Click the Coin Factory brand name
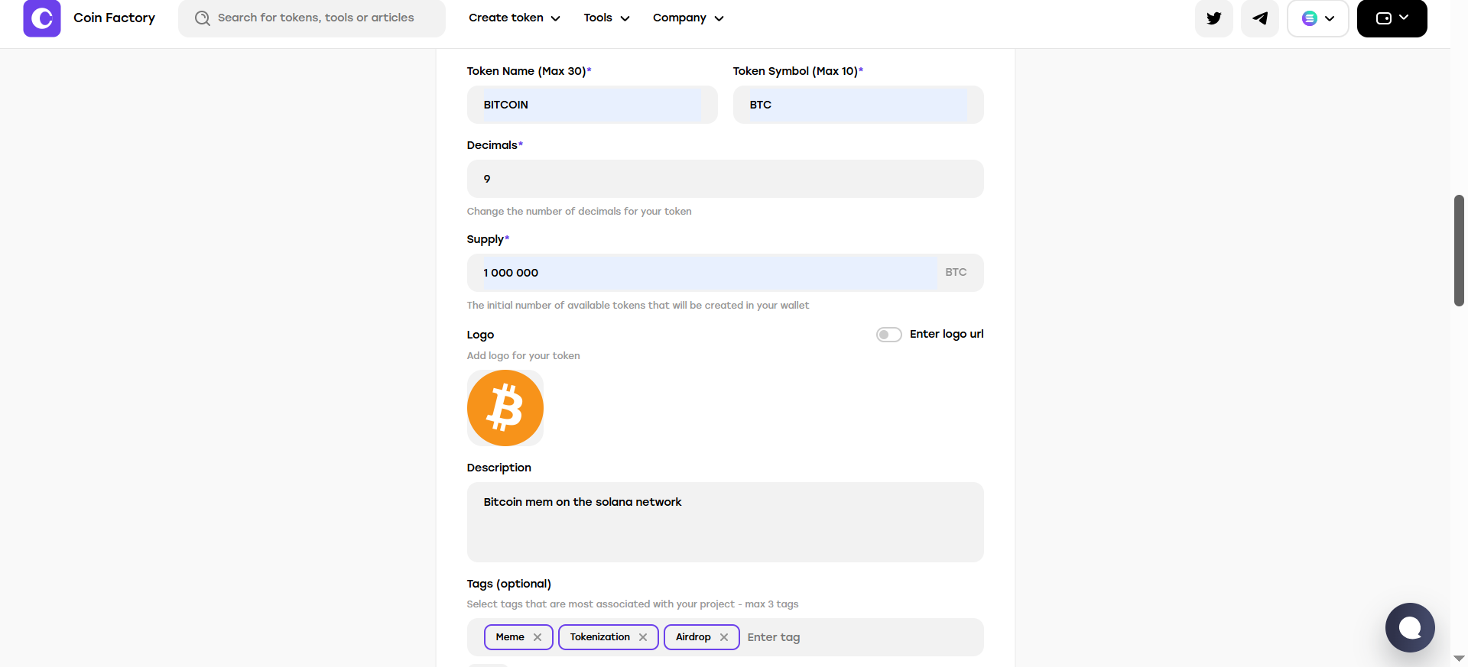The height and width of the screenshot is (667, 1468). [114, 18]
